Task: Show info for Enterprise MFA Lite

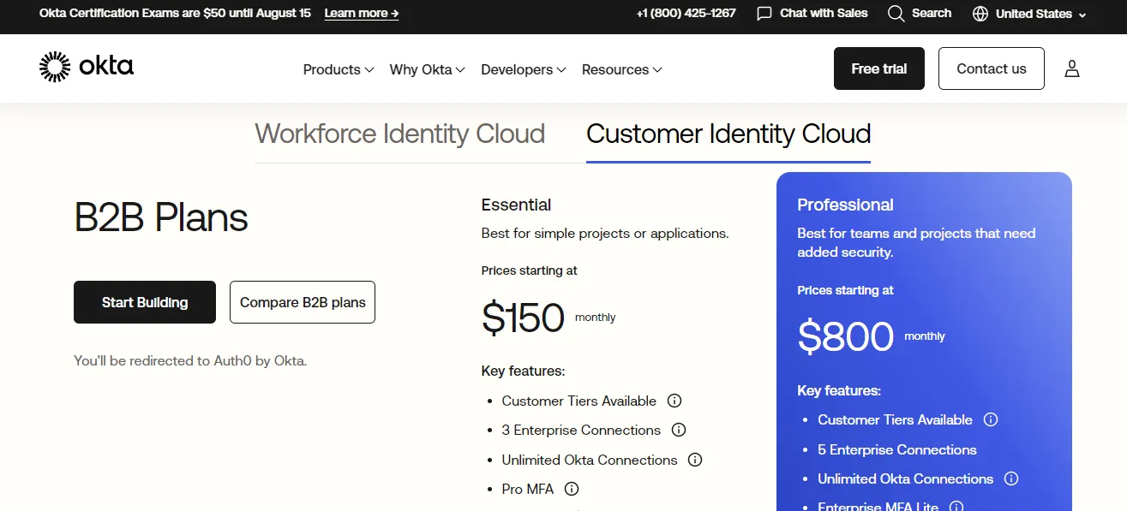Action: point(956,506)
